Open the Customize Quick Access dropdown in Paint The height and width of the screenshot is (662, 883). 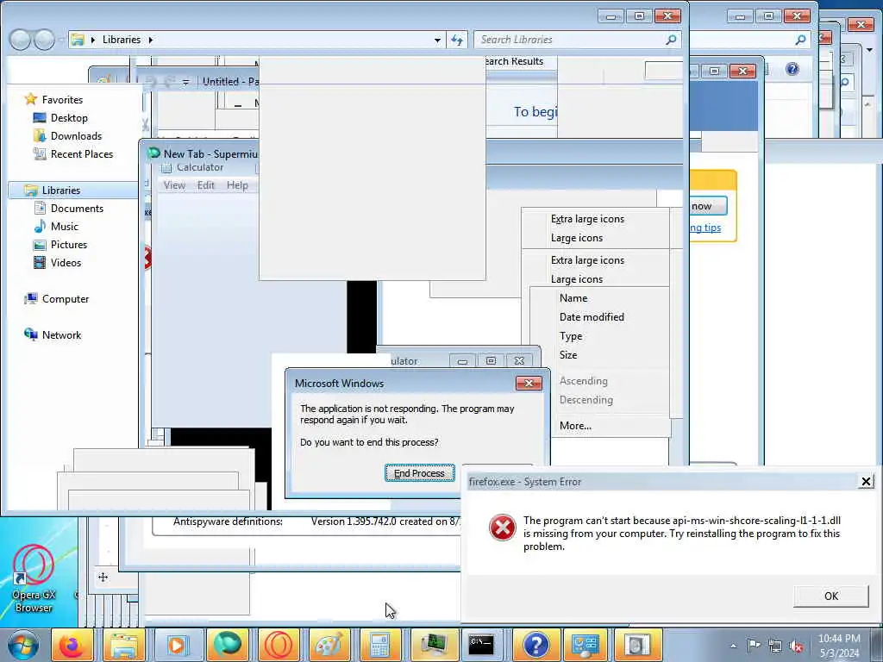click(185, 82)
